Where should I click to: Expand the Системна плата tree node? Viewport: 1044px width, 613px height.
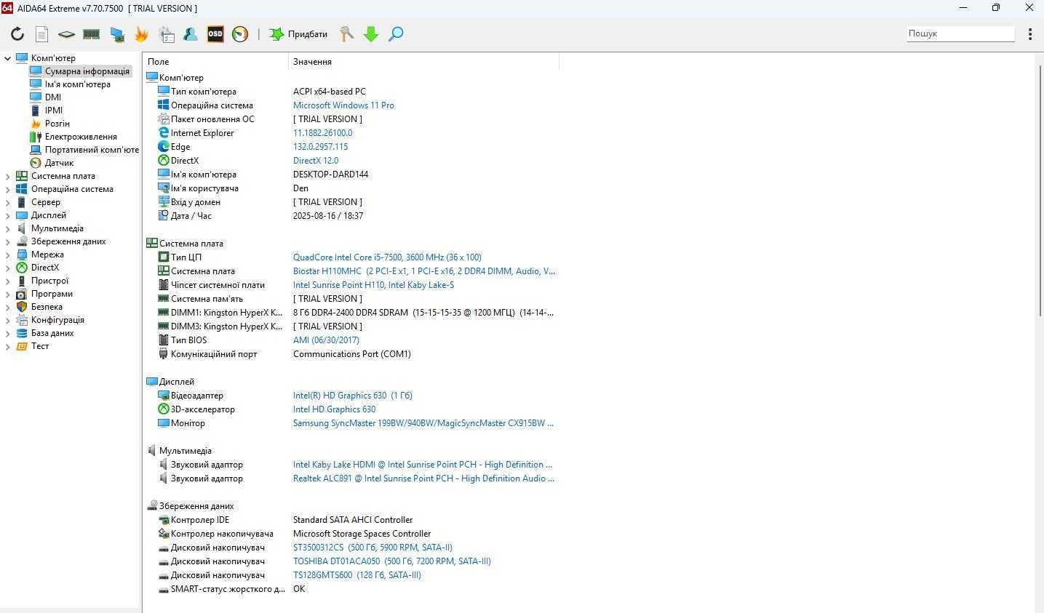pos(7,176)
